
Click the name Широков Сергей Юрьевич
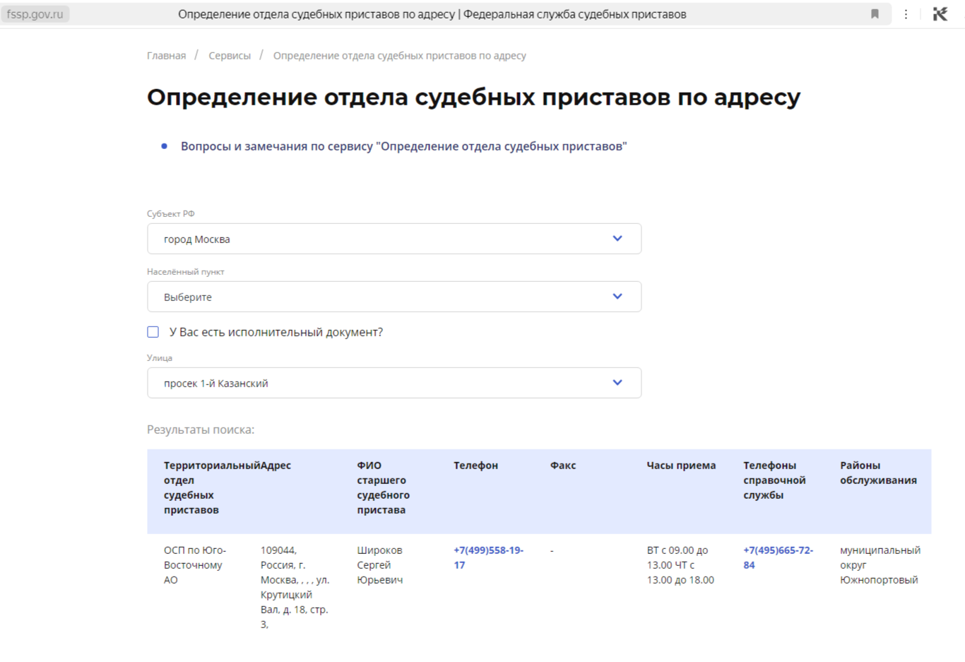(x=380, y=565)
